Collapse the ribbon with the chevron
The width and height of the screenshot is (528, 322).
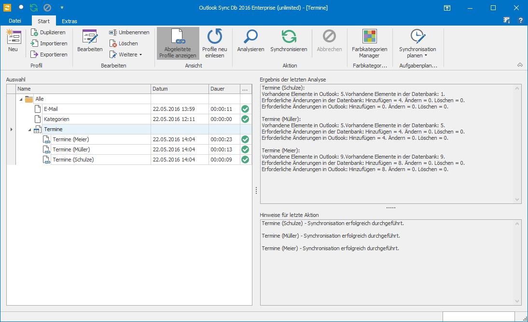pos(520,65)
